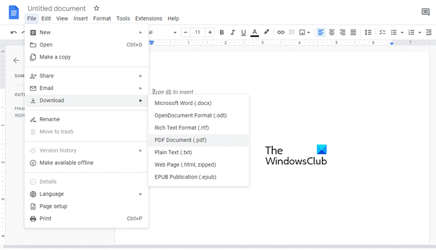
Task: Expand the Share submenu
Action: click(x=87, y=76)
